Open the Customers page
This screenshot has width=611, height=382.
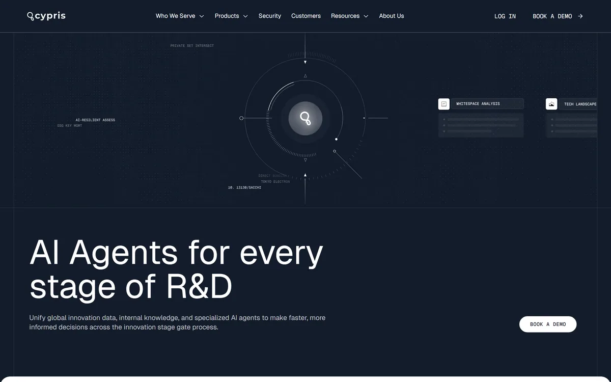tap(306, 16)
